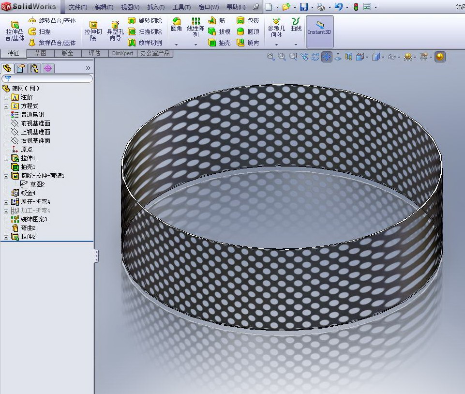This screenshot has width=465, height=394.
Task: Select the 圆角 fillet tool
Action: 177,25
